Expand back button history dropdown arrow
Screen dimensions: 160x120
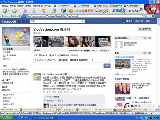[x=8, y=11]
